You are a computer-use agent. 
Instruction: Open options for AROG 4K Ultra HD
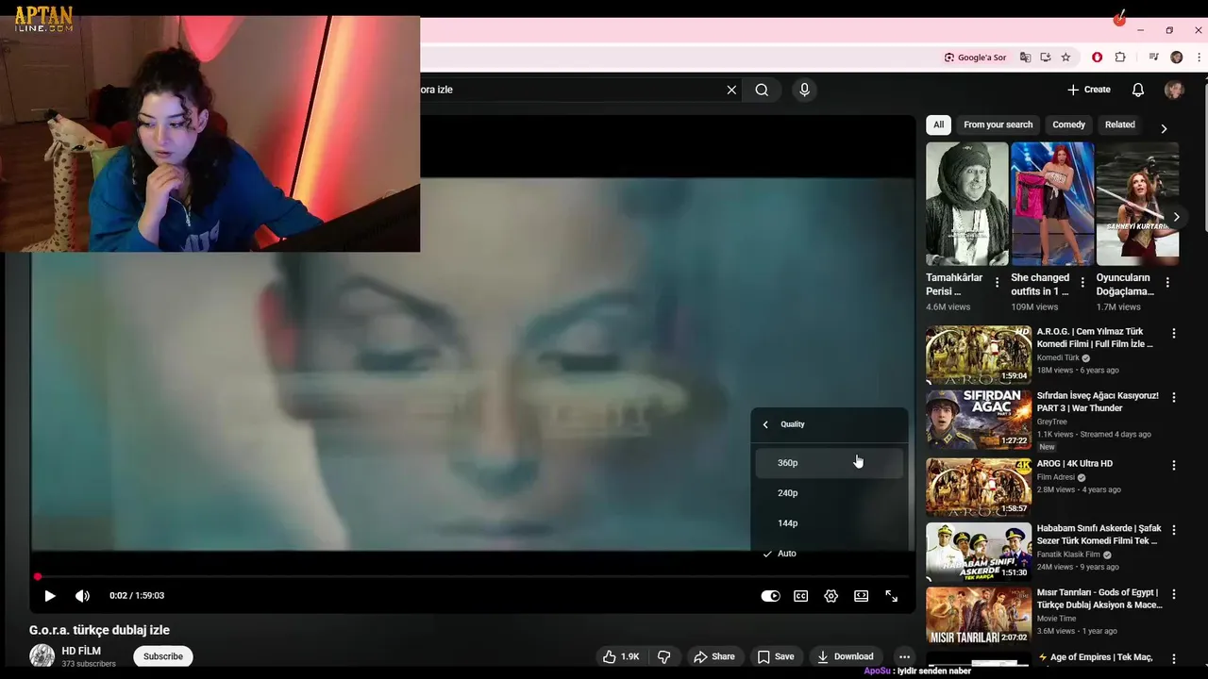(x=1174, y=466)
